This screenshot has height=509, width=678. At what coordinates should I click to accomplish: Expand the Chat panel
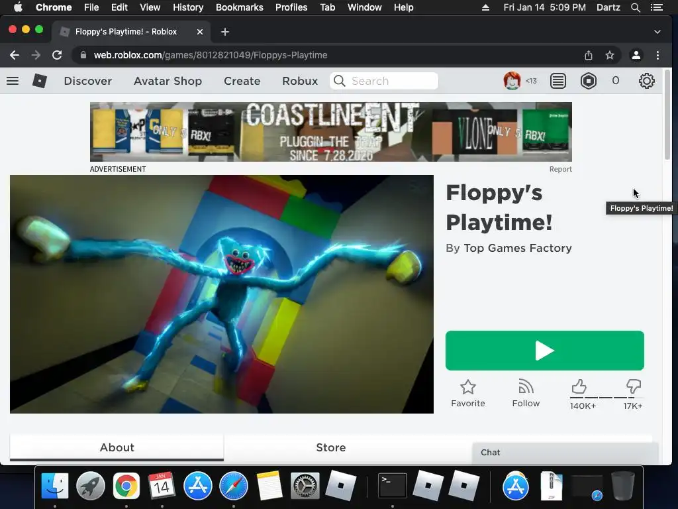coord(565,452)
